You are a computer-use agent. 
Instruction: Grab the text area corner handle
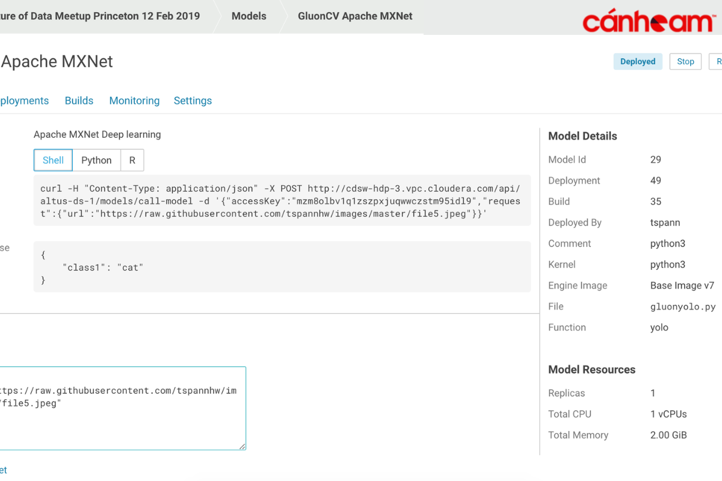click(x=242, y=446)
